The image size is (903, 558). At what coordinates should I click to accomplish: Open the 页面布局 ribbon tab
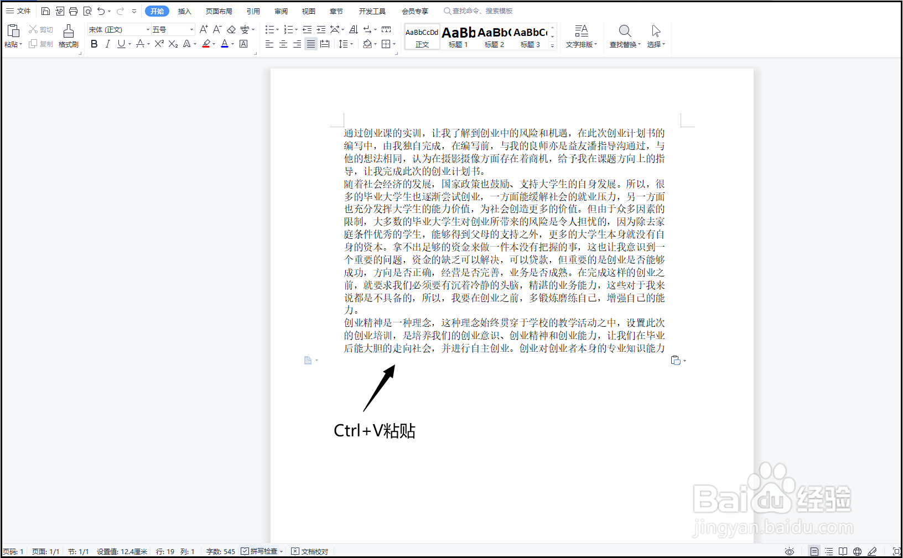point(219,11)
